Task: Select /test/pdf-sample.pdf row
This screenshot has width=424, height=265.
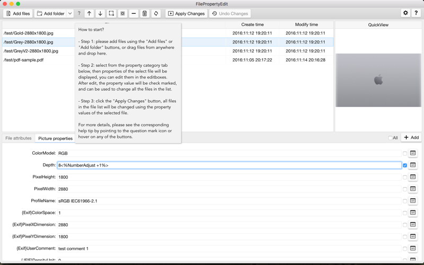Action: coord(167,60)
